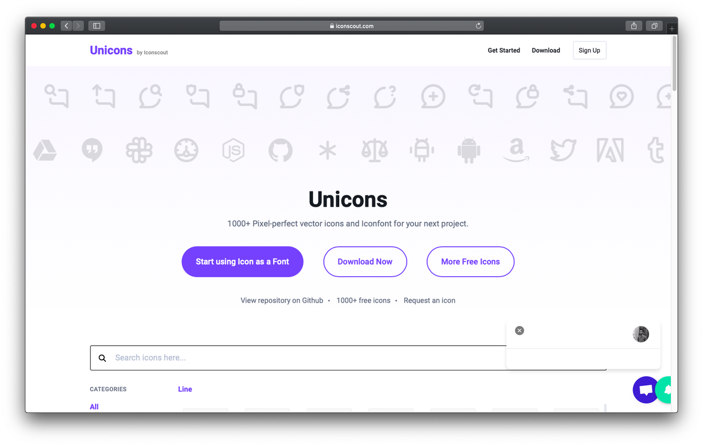Open the Get Started nav item

pos(504,50)
